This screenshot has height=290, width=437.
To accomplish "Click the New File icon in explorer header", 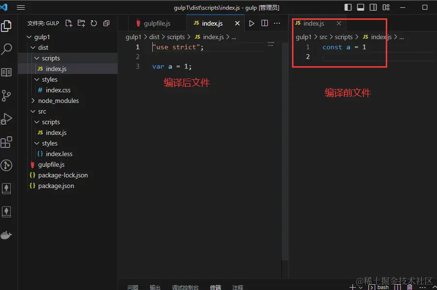I will (x=69, y=23).
